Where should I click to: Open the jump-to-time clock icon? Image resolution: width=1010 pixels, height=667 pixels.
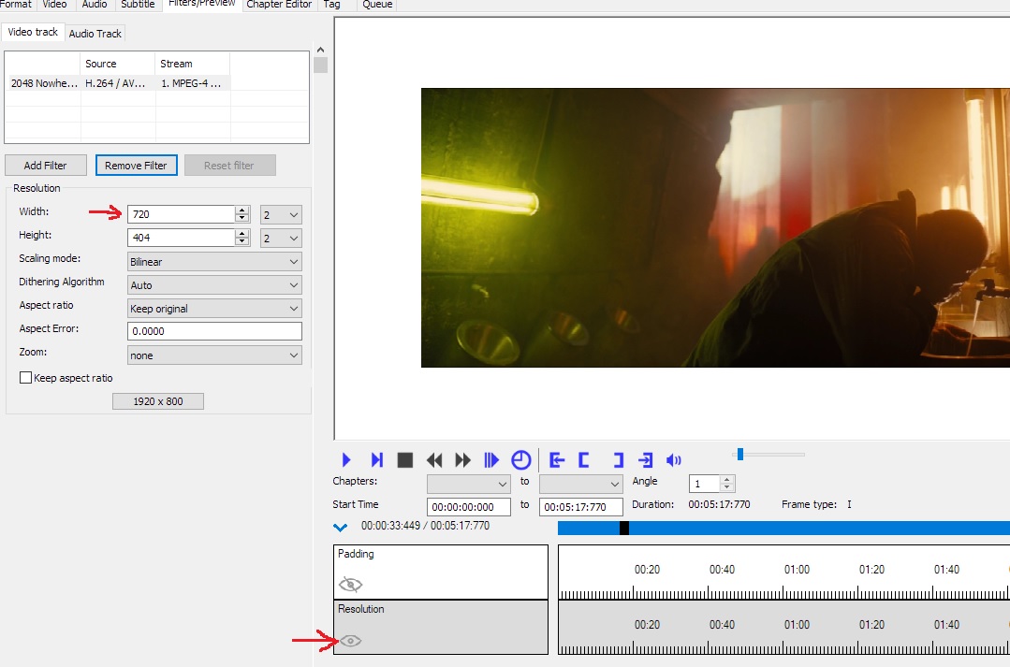click(x=520, y=459)
